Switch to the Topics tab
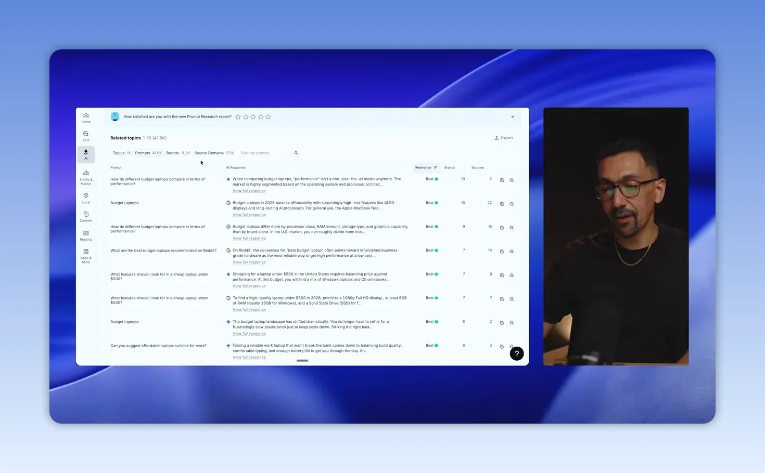The width and height of the screenshot is (765, 473). click(122, 153)
